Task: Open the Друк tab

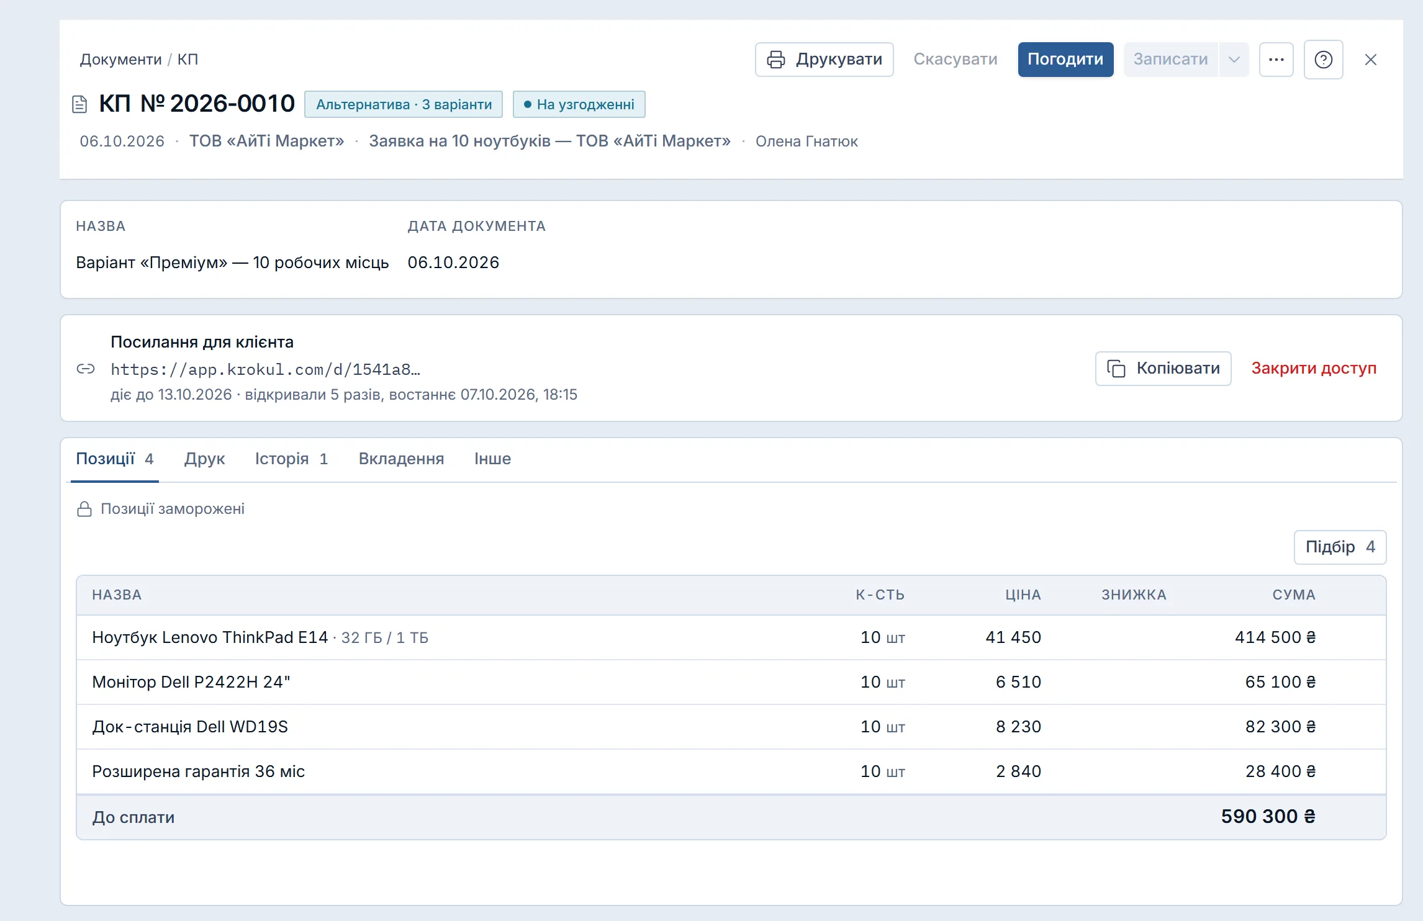Action: pos(204,459)
